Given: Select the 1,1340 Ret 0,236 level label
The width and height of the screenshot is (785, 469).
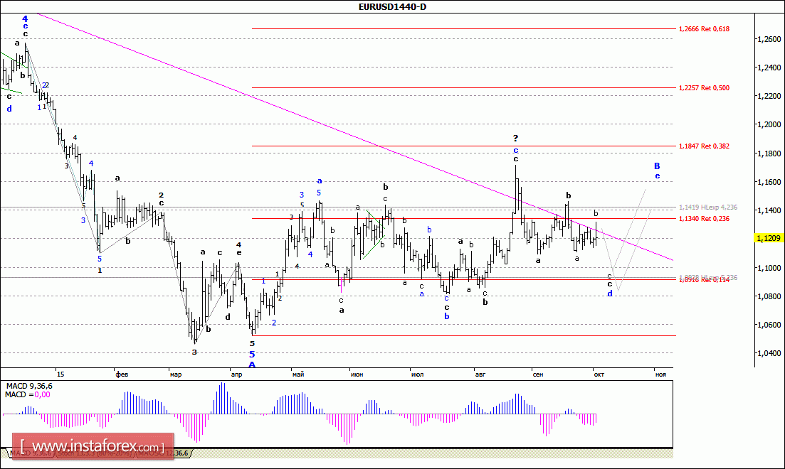Looking at the screenshot, I should click(x=704, y=219).
